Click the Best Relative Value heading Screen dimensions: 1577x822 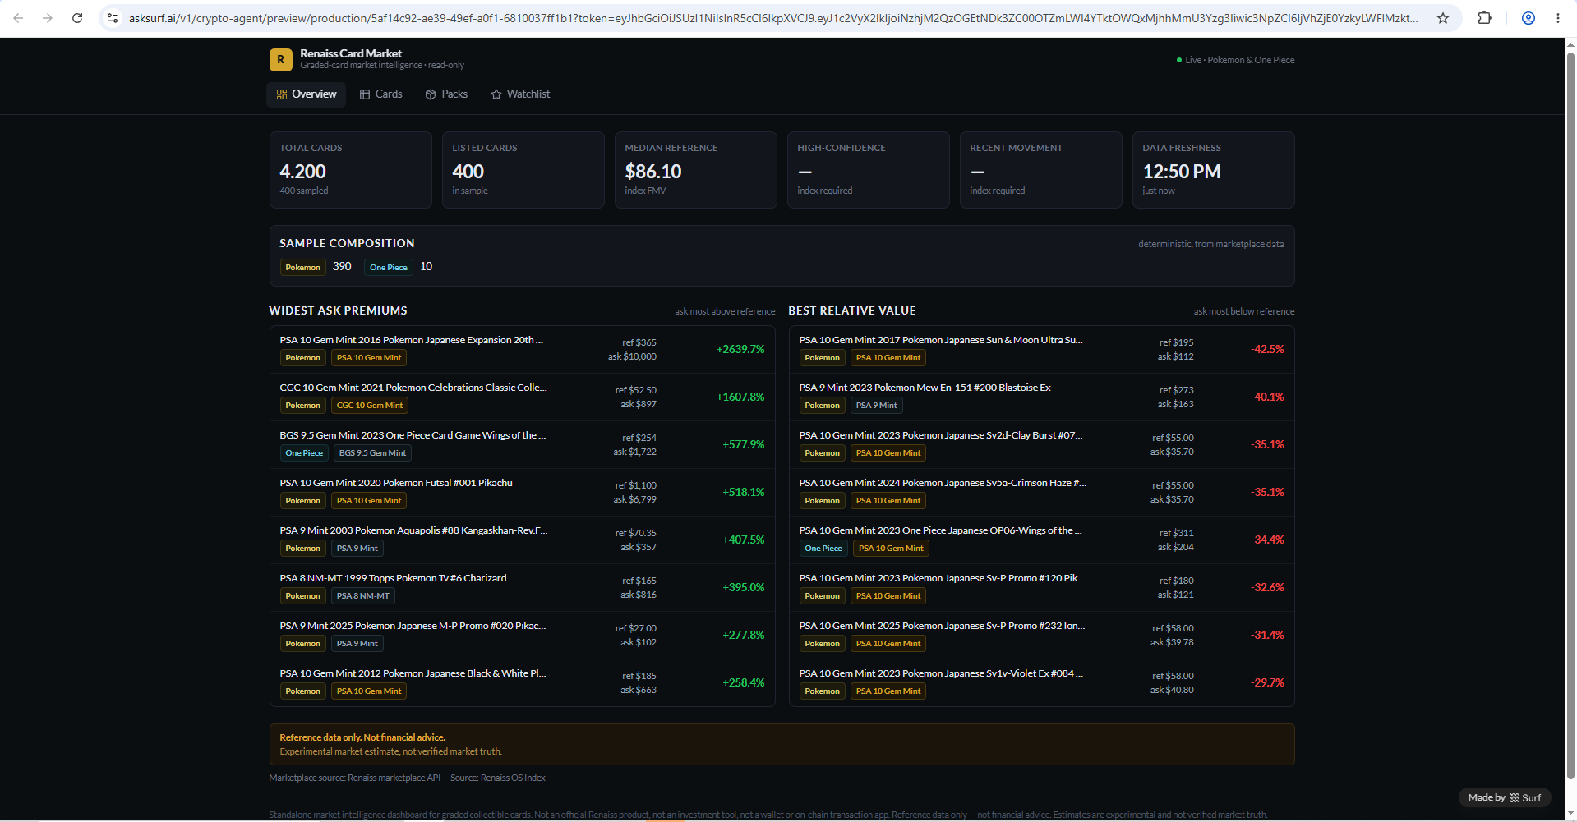[852, 310]
